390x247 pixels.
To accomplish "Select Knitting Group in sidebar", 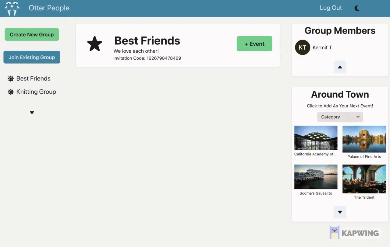I will [x=36, y=92].
